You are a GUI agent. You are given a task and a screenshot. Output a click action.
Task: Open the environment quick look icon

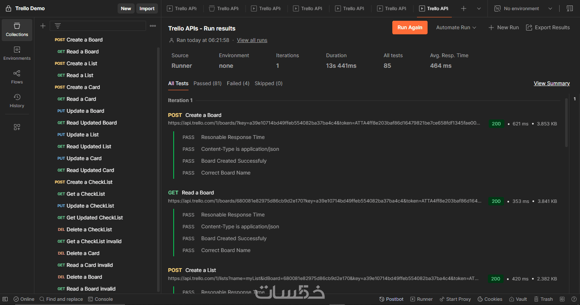pyautogui.click(x=569, y=8)
